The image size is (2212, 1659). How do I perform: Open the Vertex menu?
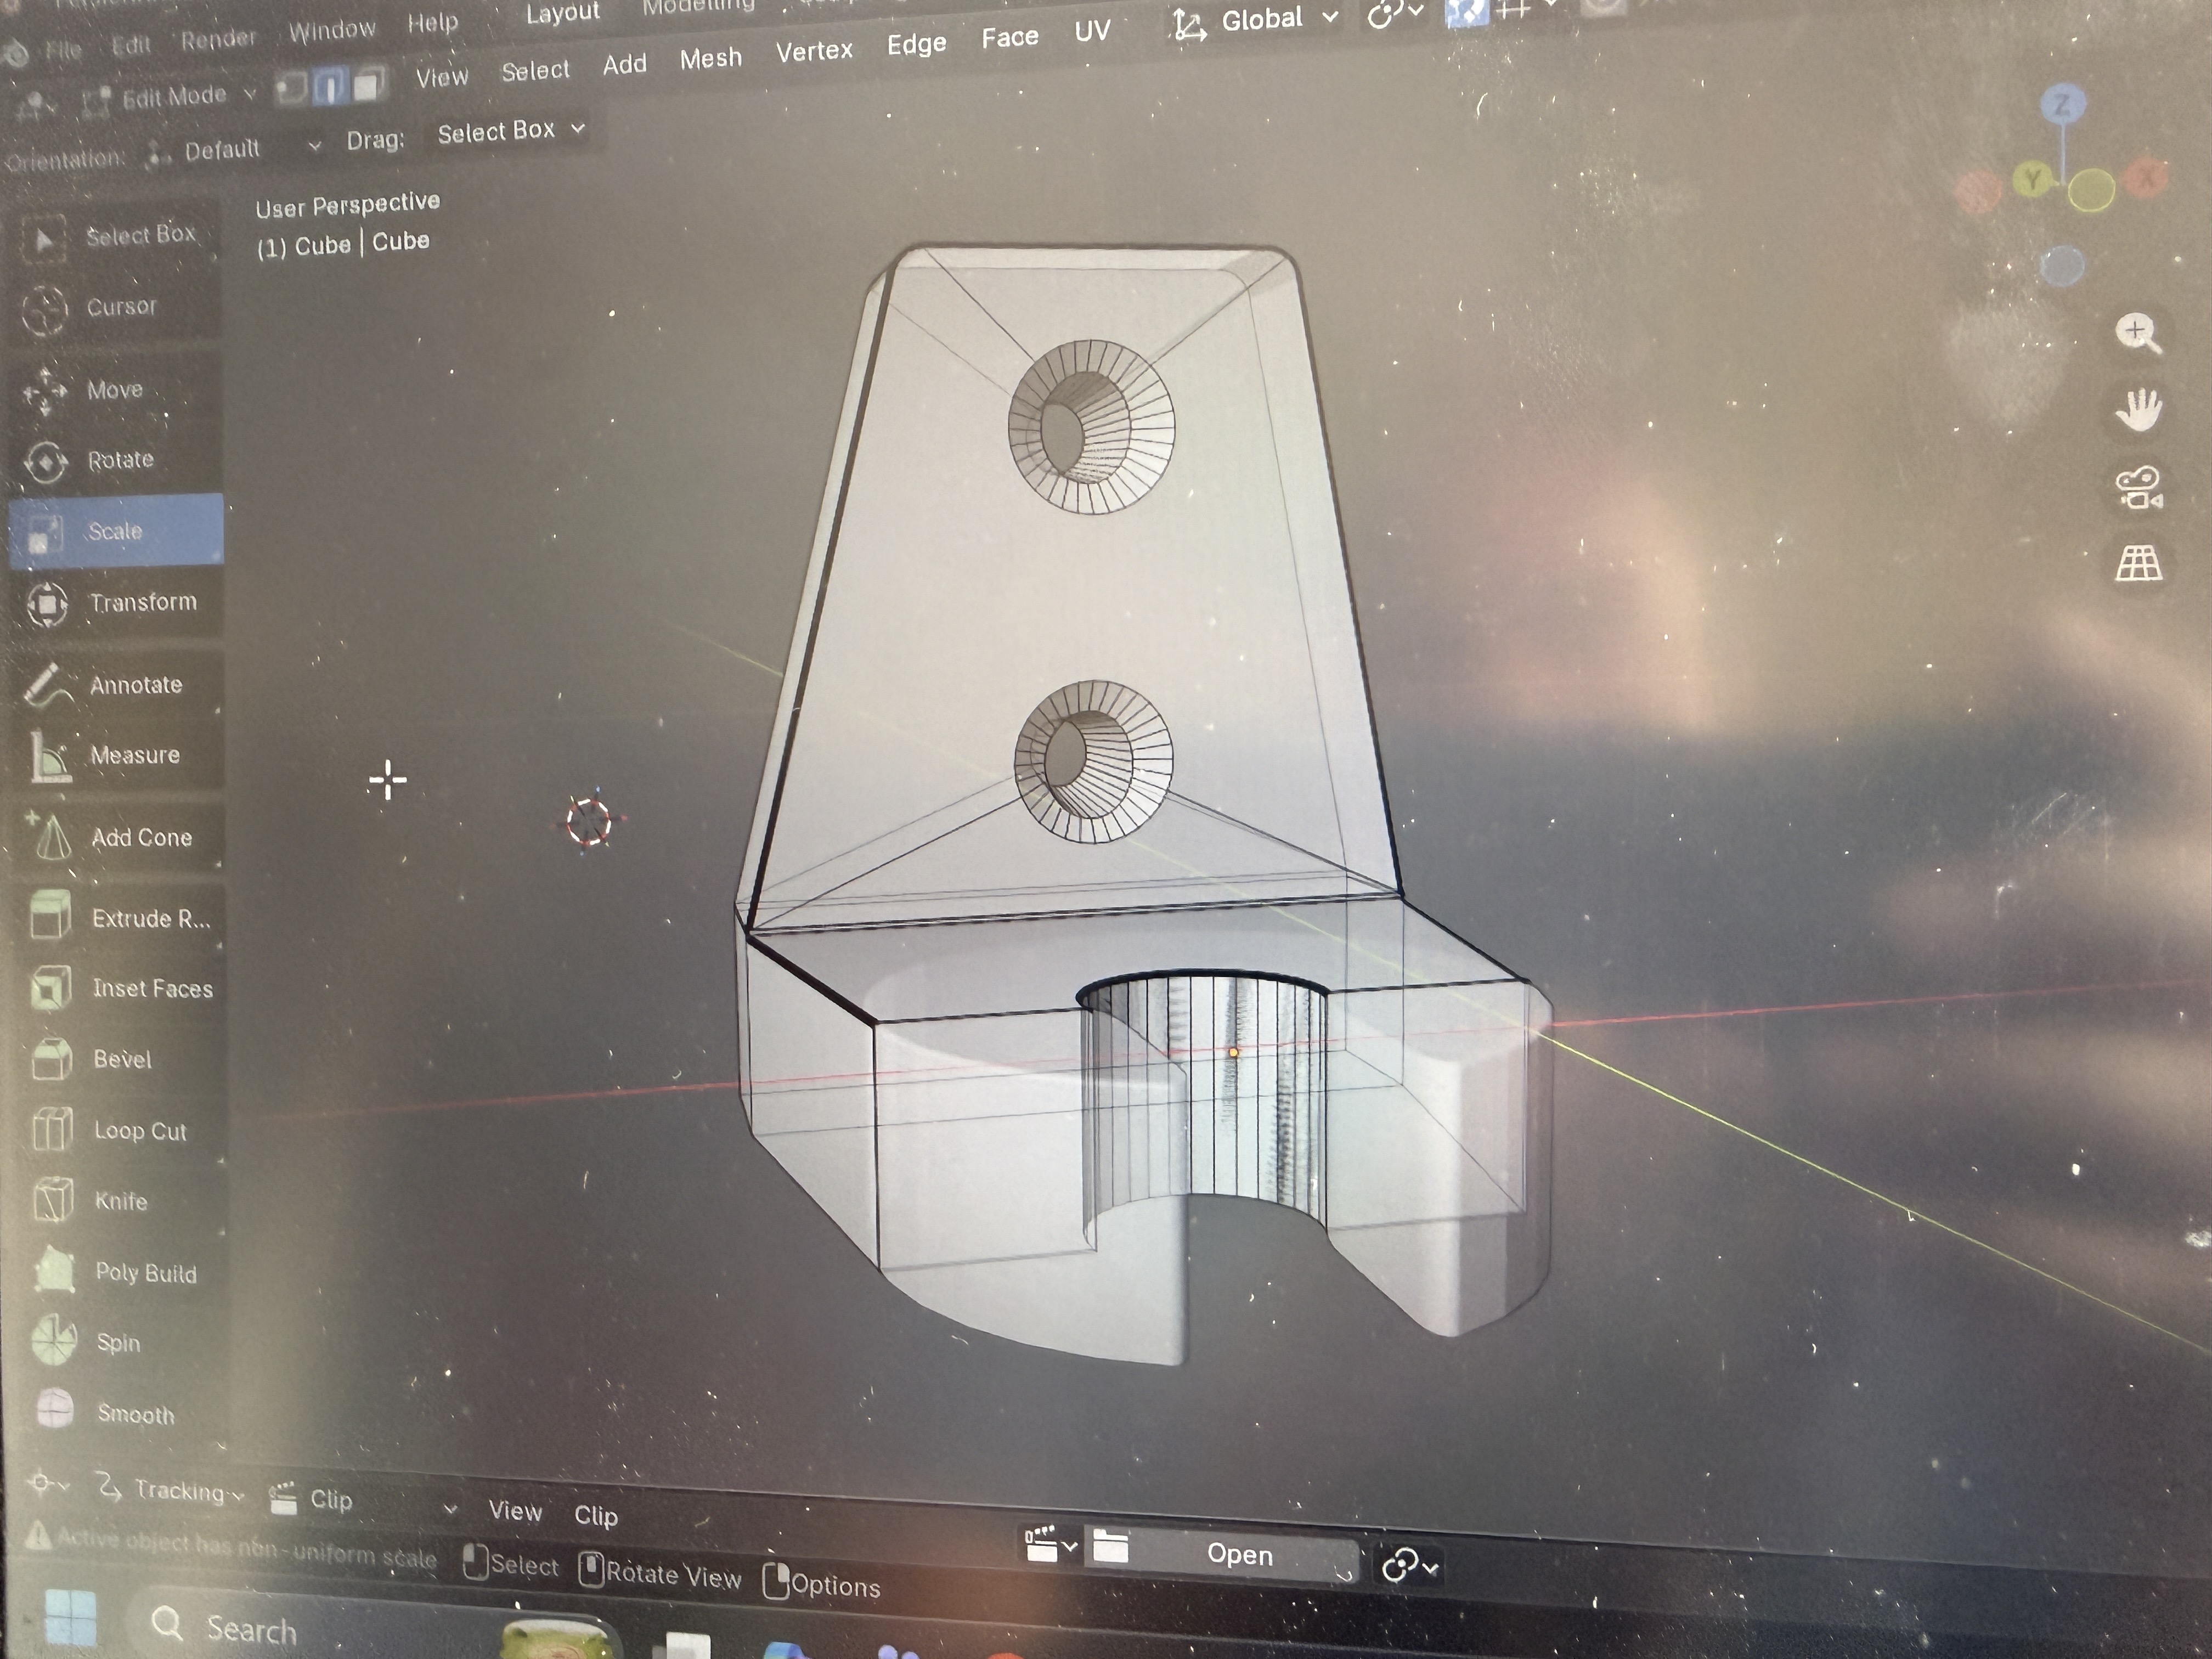(x=814, y=51)
